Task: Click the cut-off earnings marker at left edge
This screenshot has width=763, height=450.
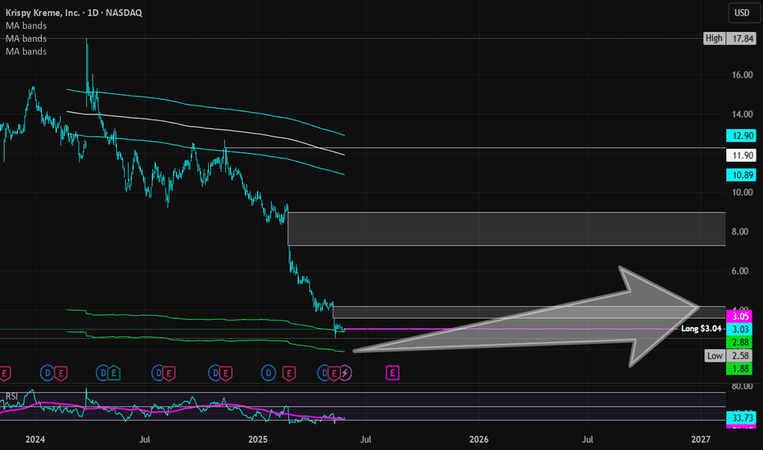Action: click(4, 373)
